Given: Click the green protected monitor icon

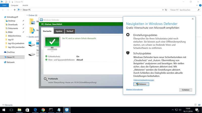Looking at the screenshot, I should pyautogui.click(x=52, y=43).
